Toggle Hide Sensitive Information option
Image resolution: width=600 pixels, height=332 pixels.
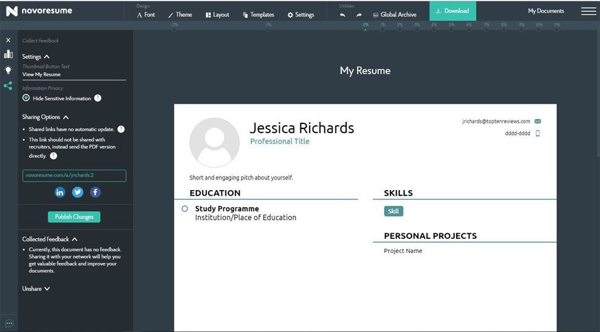click(26, 98)
